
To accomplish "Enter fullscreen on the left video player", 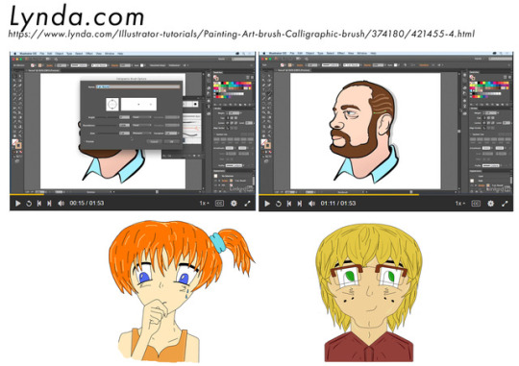I will coord(248,204).
